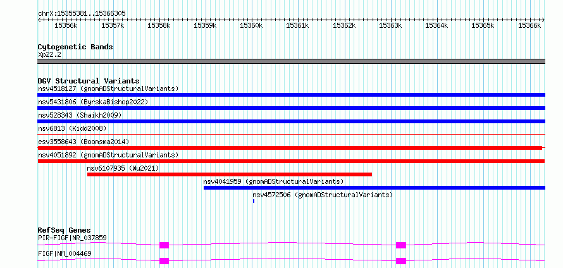Click the 15362k ruler label
Viewport: 563px width, 268px height.
344,25
